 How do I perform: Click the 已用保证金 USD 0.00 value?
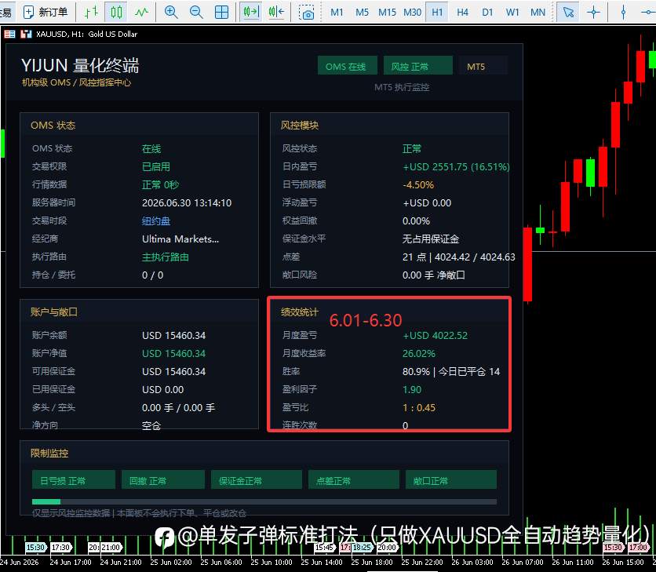162,389
